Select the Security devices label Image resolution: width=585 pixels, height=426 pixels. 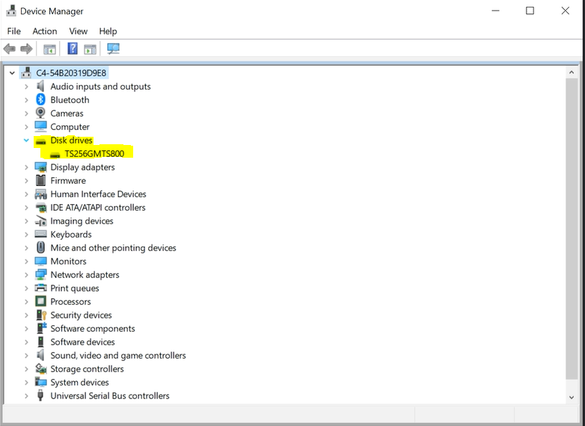81,315
